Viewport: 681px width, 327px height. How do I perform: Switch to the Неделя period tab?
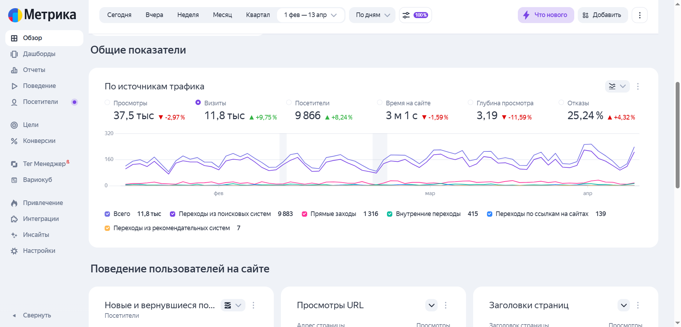188,15
